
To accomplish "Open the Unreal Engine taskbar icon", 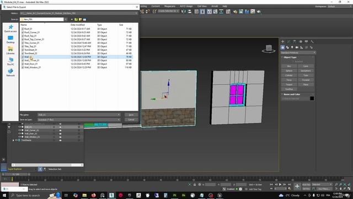I will [x=220, y=195].
